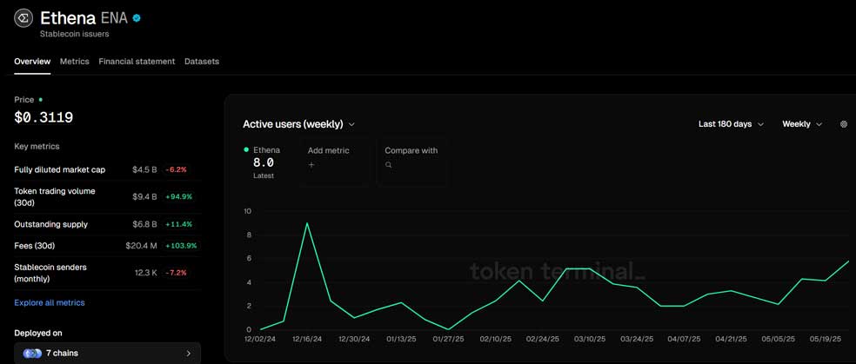
Task: Click the +11.4% change badge
Action: click(178, 224)
